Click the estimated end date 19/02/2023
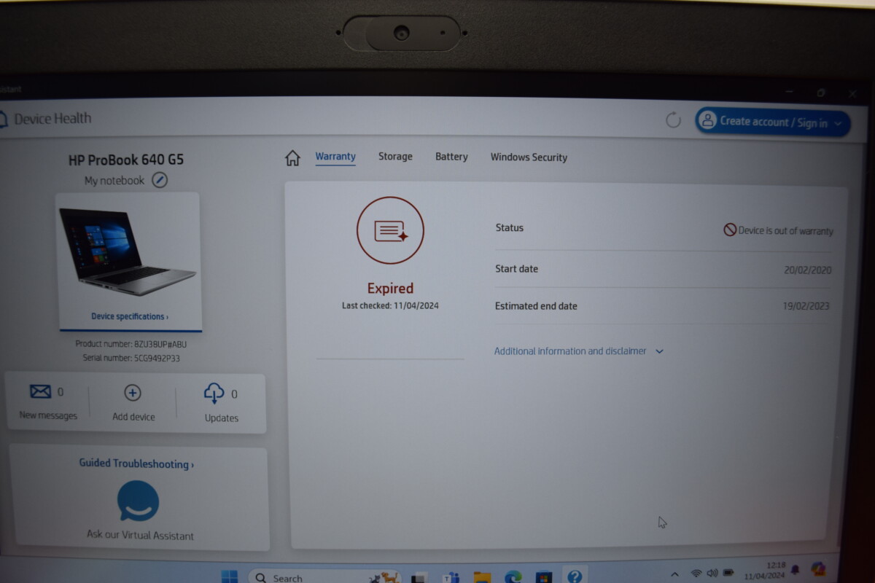Viewport: 875px width, 583px height. pos(806,306)
